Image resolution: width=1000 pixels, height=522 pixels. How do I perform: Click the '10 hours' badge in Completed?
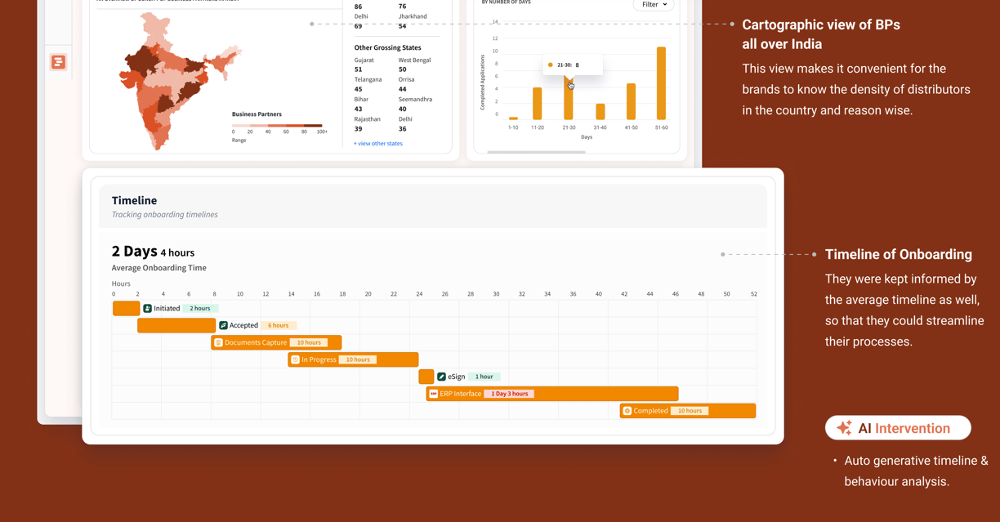click(690, 411)
